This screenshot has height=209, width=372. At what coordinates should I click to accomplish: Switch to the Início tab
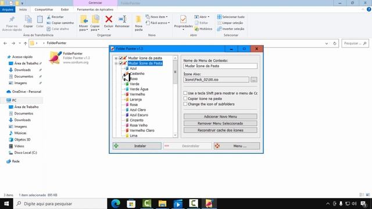pyautogui.click(x=23, y=9)
